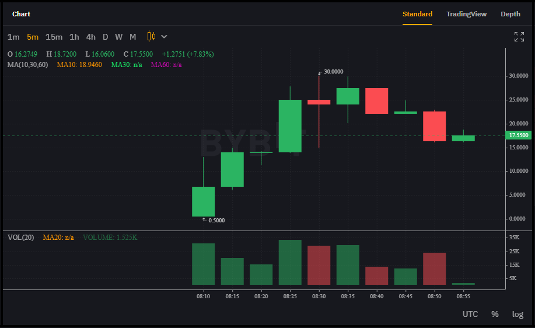This screenshot has height=328, width=535.
Task: Click the 08:25 large green candle
Action: (290, 126)
